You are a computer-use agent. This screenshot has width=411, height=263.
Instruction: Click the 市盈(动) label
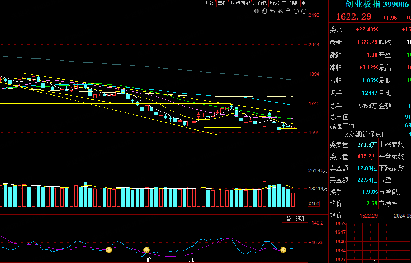[390, 192]
